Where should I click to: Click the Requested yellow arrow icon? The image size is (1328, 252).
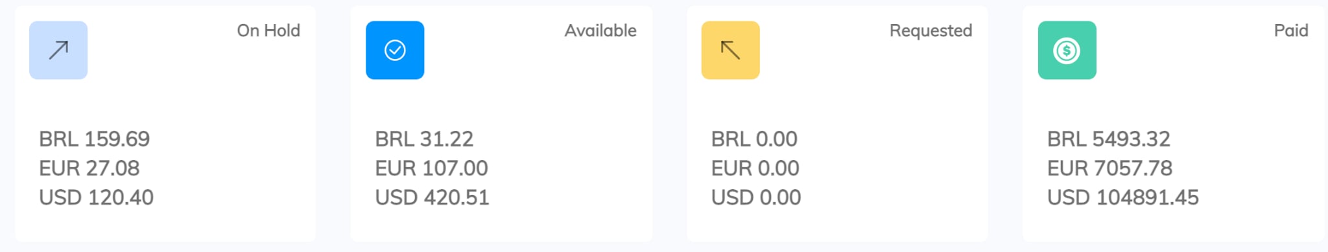731,50
